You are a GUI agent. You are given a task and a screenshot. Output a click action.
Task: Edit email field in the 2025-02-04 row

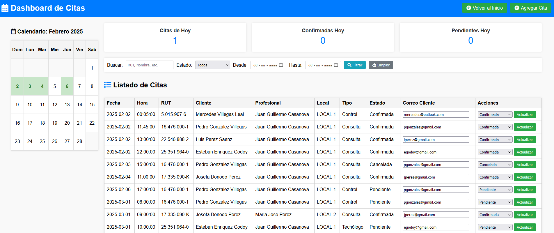pos(436,177)
